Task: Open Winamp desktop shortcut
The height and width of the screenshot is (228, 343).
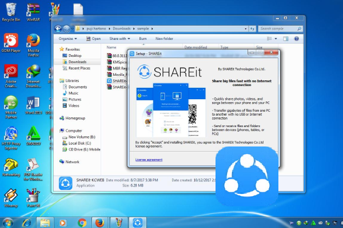Action: tap(11, 198)
